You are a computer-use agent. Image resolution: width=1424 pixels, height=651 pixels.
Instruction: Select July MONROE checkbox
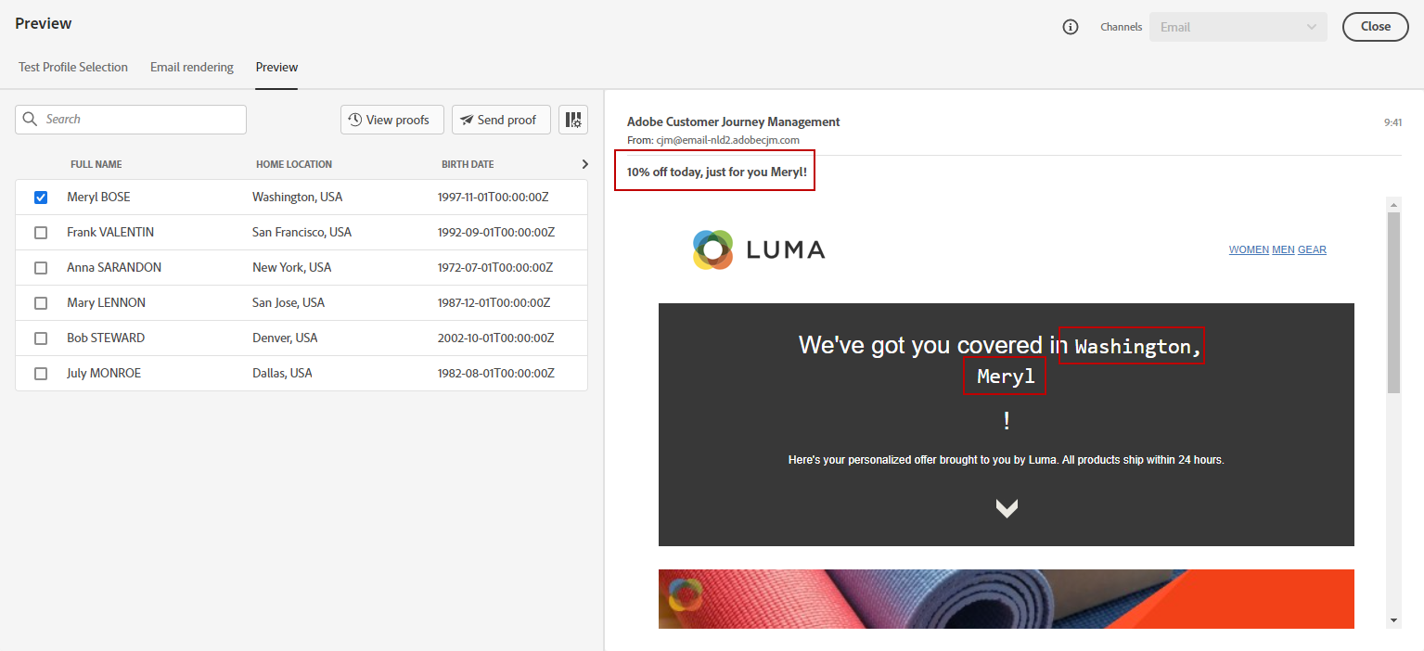(x=41, y=374)
